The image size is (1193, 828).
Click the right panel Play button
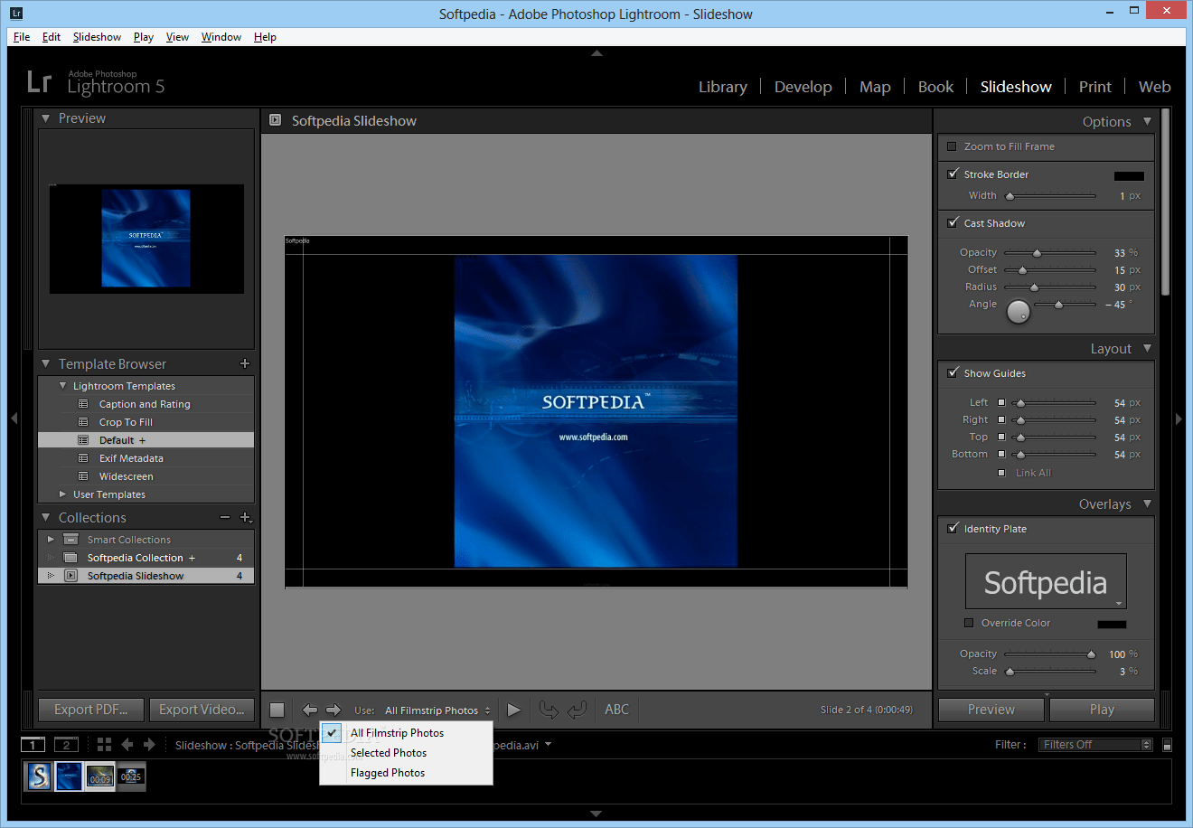[1102, 710]
